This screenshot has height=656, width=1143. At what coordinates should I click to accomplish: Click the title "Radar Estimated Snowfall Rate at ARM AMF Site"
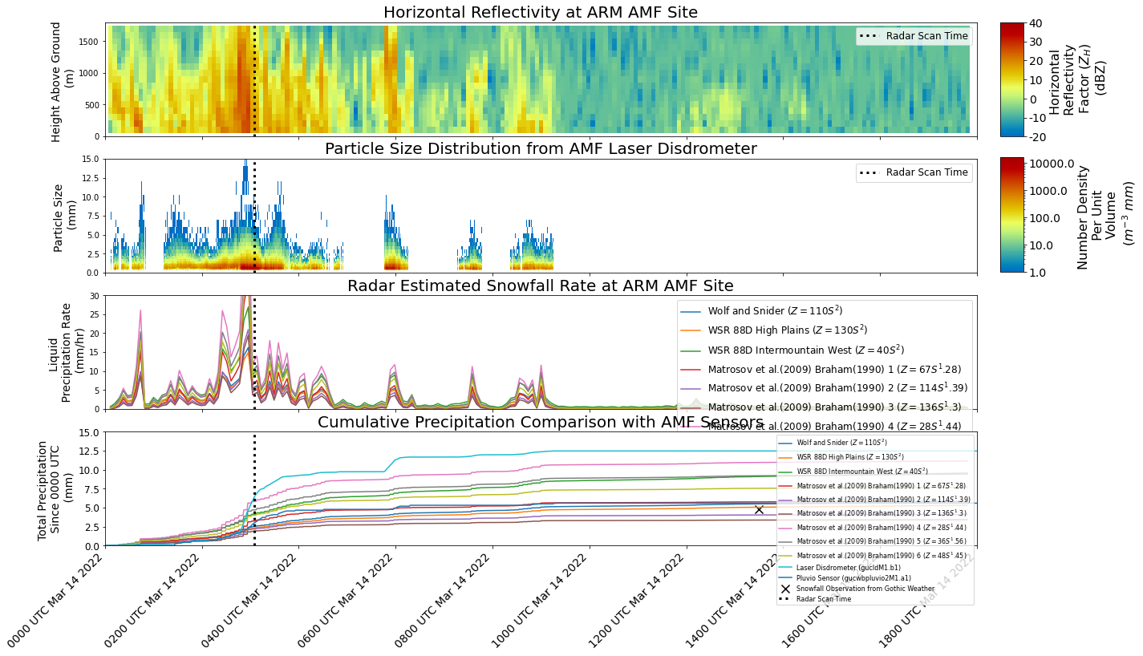(x=541, y=285)
